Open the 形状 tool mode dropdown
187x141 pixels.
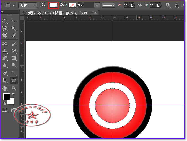pos(28,5)
